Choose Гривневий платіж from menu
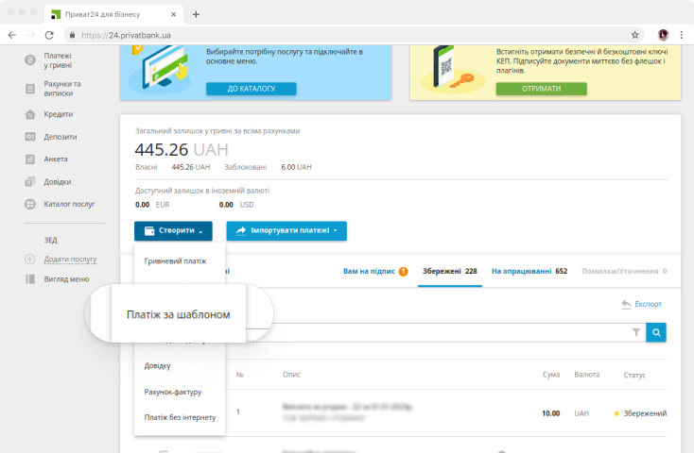 175,260
